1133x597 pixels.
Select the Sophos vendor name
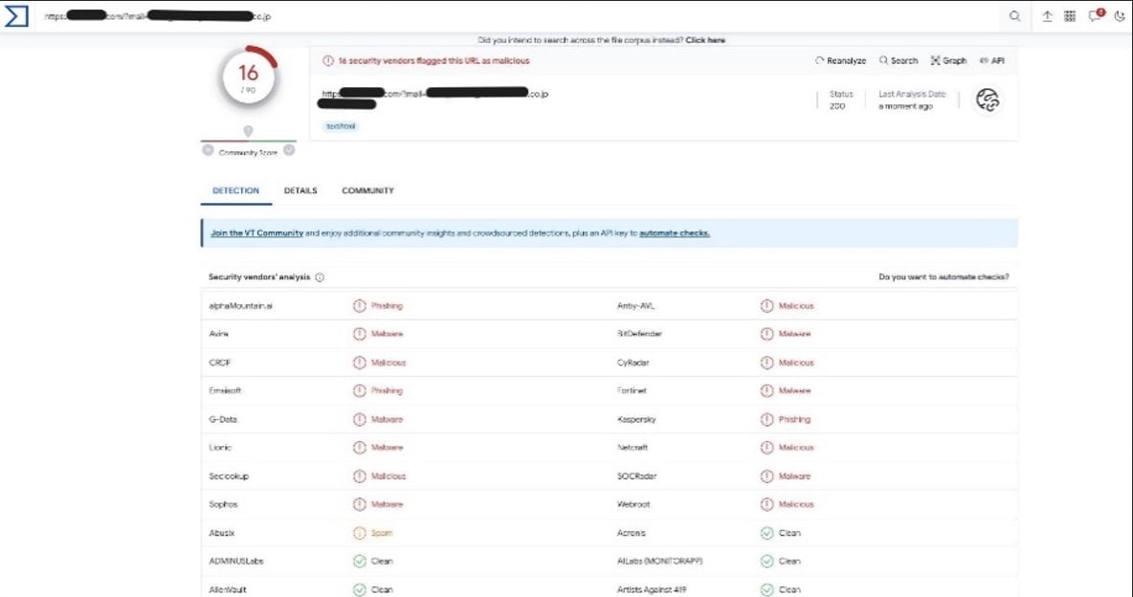pyautogui.click(x=223, y=504)
